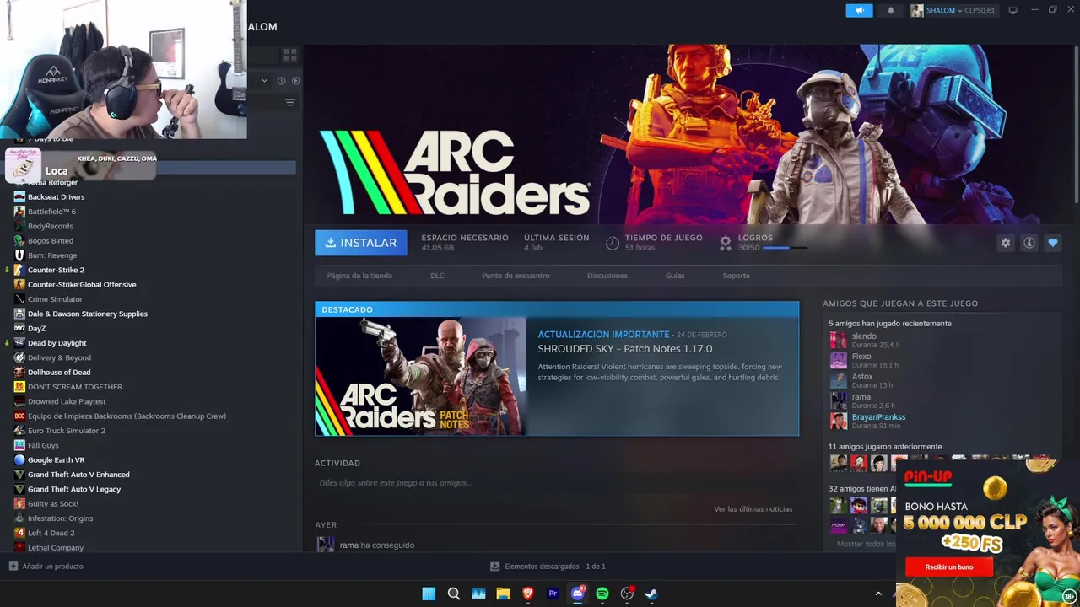This screenshot has width=1080, height=607.
Task: Open advanced library filters icon
Action: 289,103
